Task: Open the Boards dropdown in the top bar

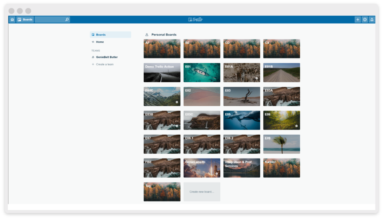Action: tap(25, 19)
